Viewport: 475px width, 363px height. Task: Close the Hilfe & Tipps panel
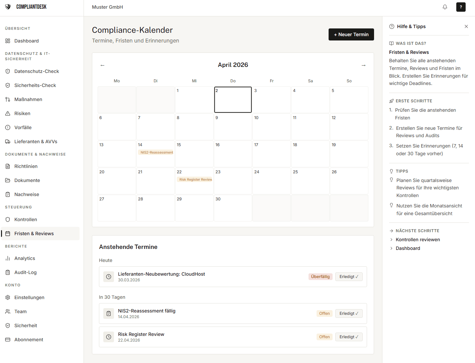[x=466, y=26]
